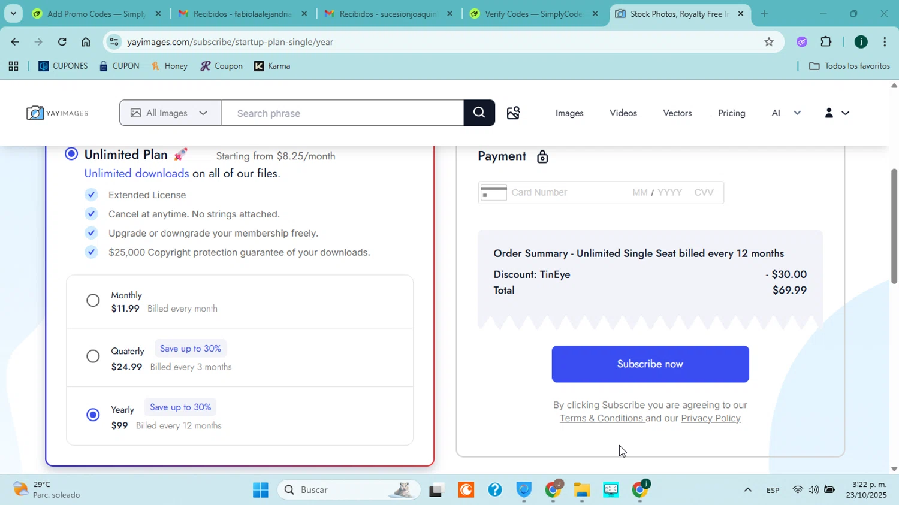The width and height of the screenshot is (899, 505).
Task: Open weather widget on taskbar
Action: tap(47, 489)
